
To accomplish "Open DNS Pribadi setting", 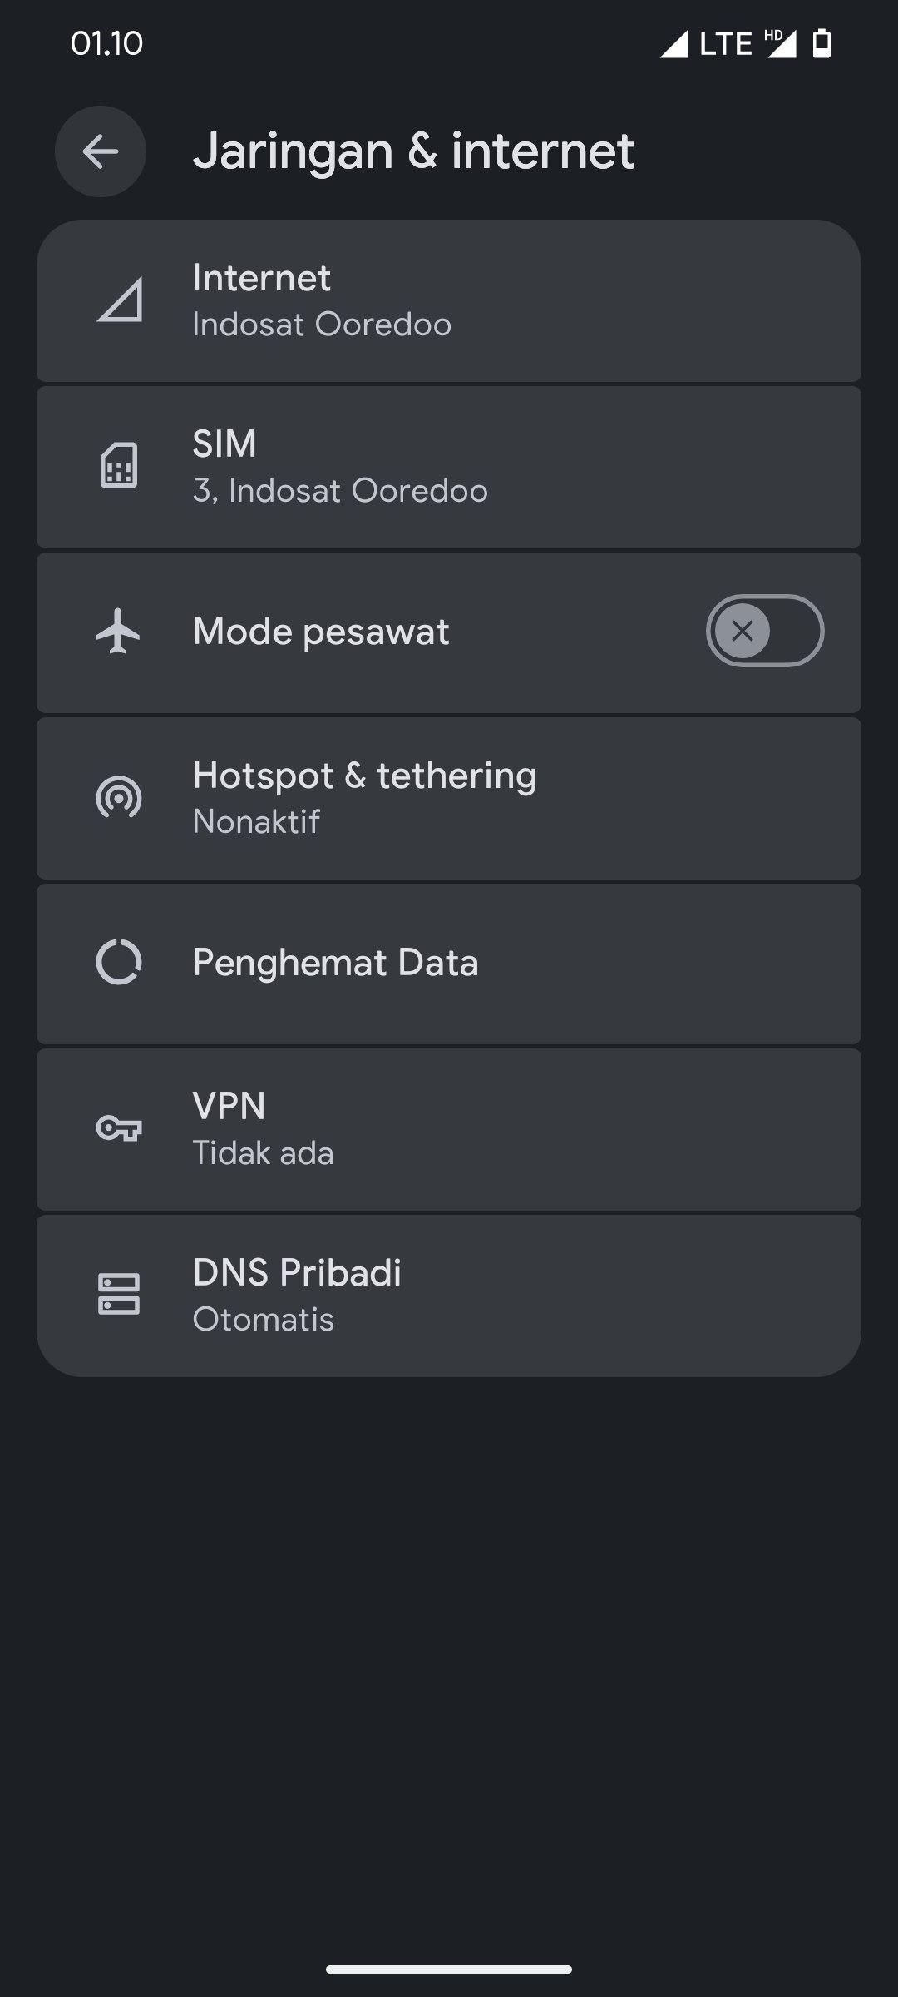I will click(449, 1296).
